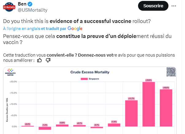The height and width of the screenshot is (134, 185).
Task: Click the Crude Excess Mortality chart title
Action: pos(90,72)
